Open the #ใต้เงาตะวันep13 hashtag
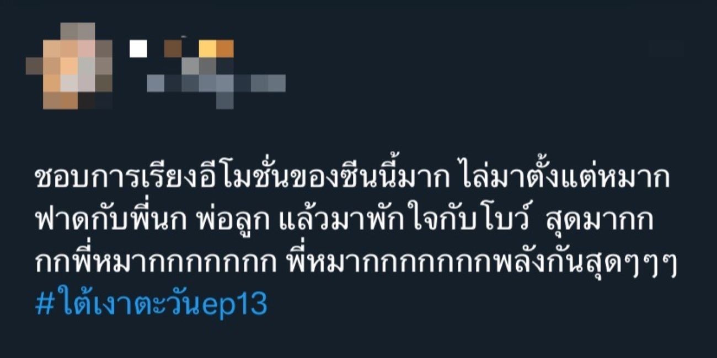This screenshot has width=717, height=358. click(151, 302)
